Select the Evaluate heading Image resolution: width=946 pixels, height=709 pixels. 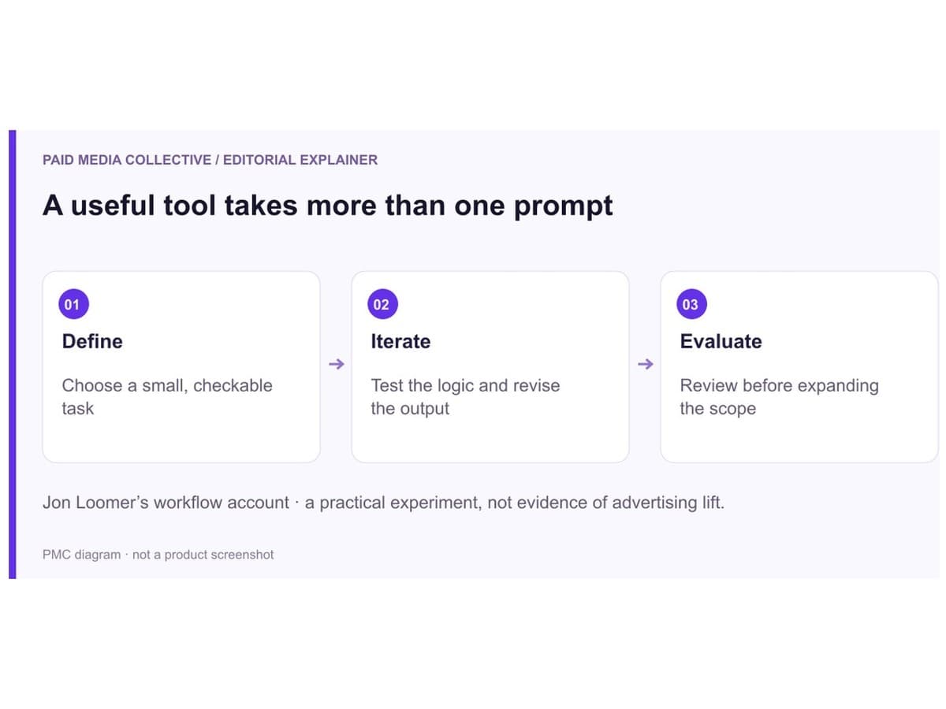click(x=721, y=341)
